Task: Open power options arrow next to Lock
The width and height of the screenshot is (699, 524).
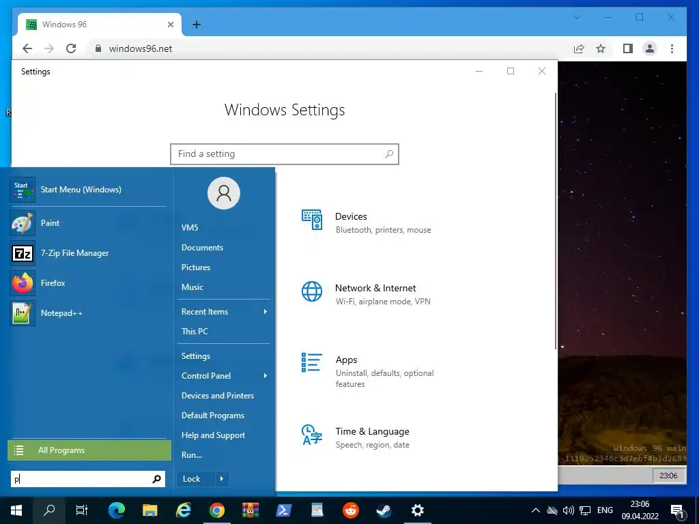Action: (x=222, y=479)
